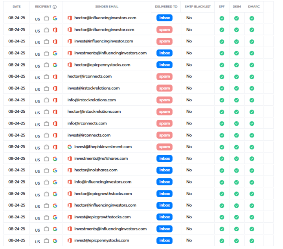
Task: Click briefcase icon in hector@influencinginvestor.com row
Action: [46, 30]
